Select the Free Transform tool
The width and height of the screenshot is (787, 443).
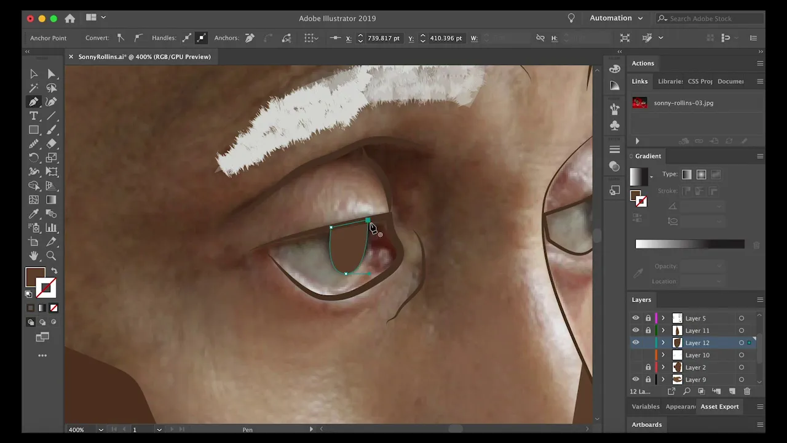pos(52,172)
